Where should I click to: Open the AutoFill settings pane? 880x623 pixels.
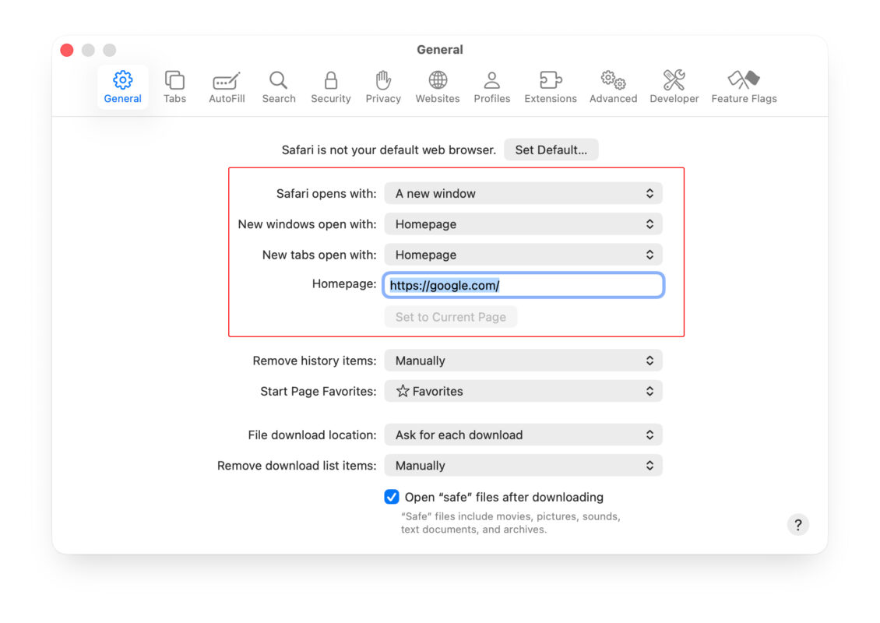(x=227, y=86)
